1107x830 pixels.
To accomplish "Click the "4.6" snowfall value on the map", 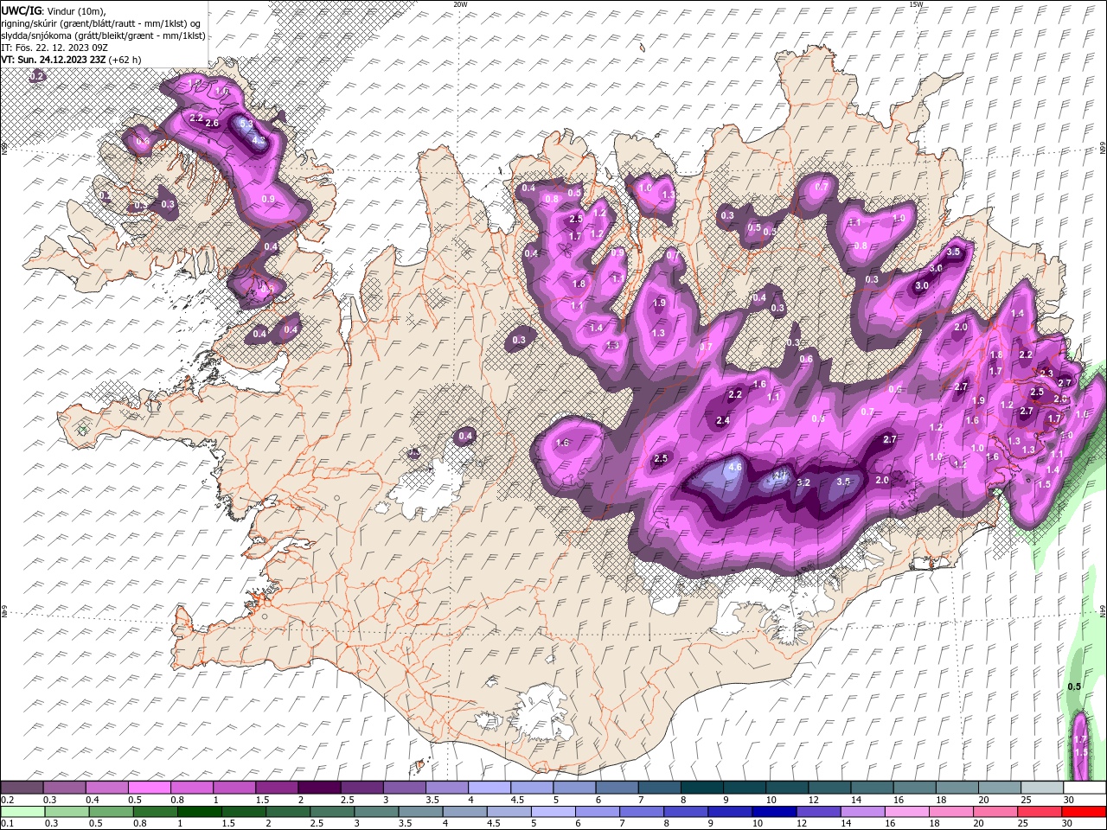I will [x=736, y=467].
